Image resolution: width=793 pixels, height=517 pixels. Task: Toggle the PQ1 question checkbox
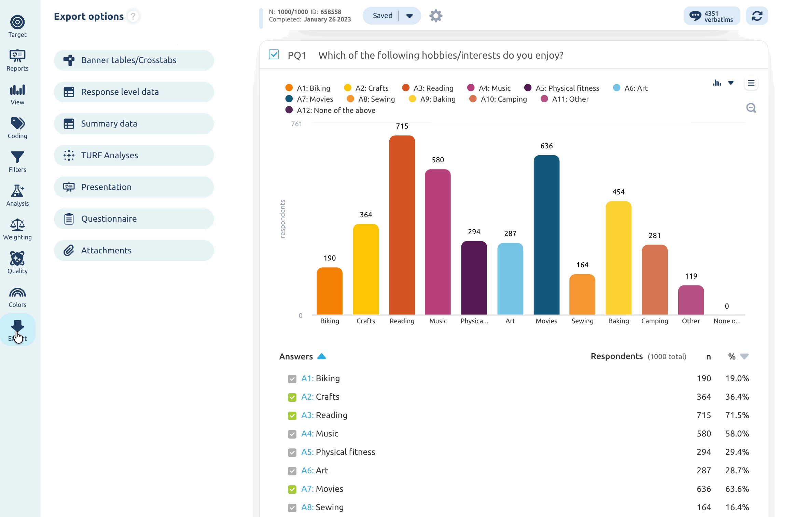(x=274, y=55)
